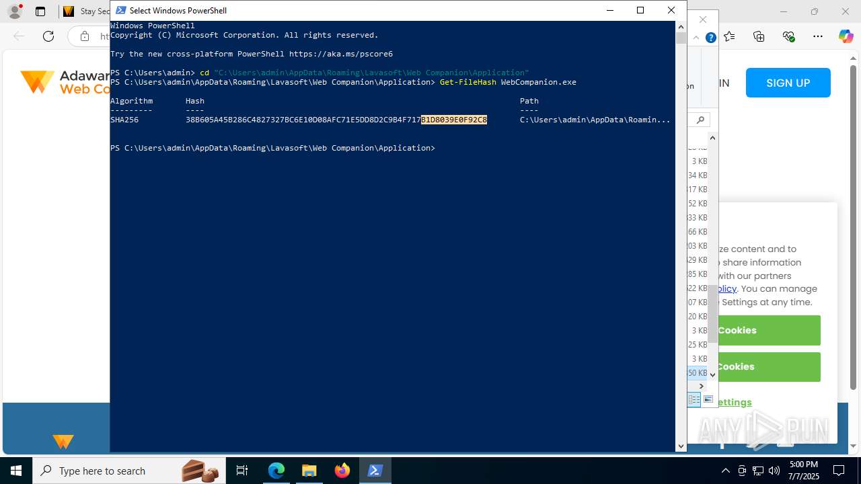Click the Path column header in PowerShell

click(x=529, y=101)
